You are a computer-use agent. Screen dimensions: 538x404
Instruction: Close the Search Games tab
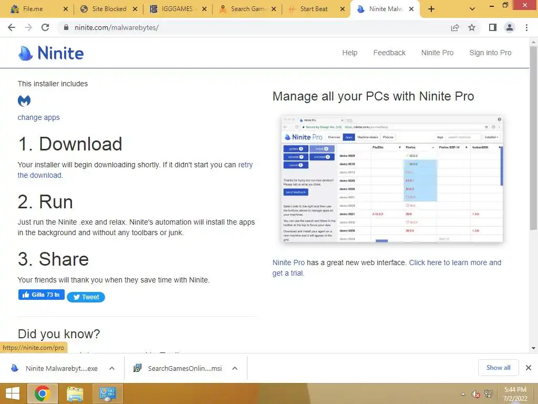(x=273, y=9)
